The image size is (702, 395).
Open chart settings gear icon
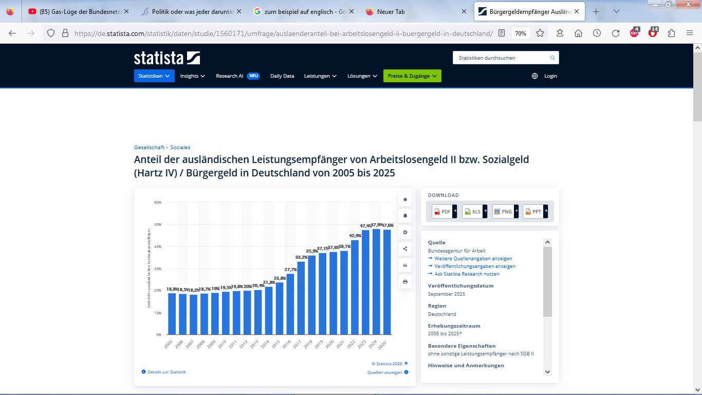405,232
